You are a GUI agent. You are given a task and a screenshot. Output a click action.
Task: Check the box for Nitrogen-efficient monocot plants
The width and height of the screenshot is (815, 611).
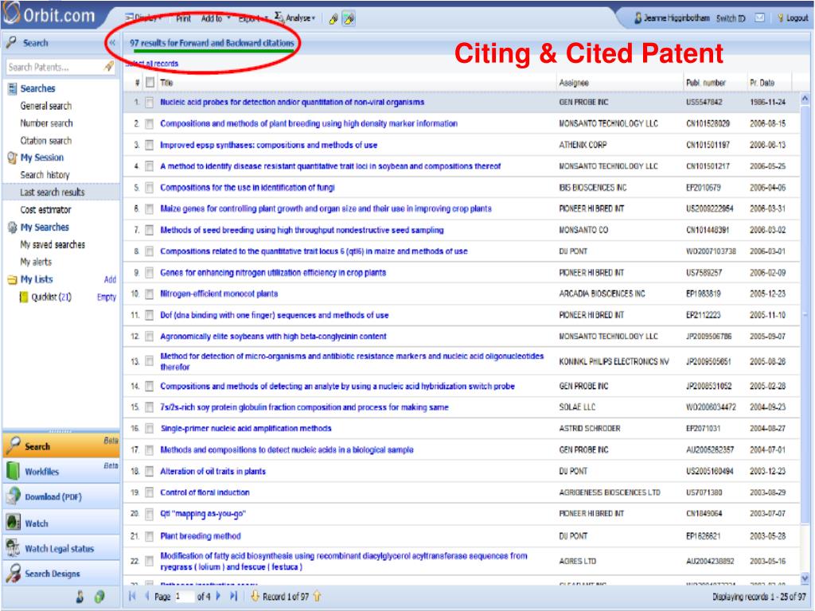coord(149,294)
